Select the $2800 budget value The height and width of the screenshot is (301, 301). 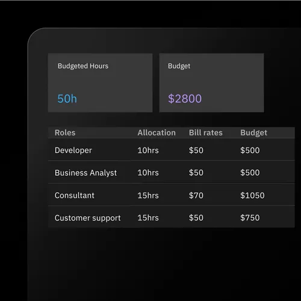point(185,99)
